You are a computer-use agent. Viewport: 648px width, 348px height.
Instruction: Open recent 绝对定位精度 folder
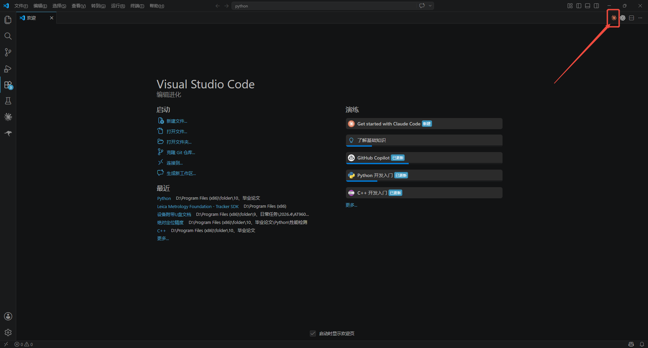[170, 223]
